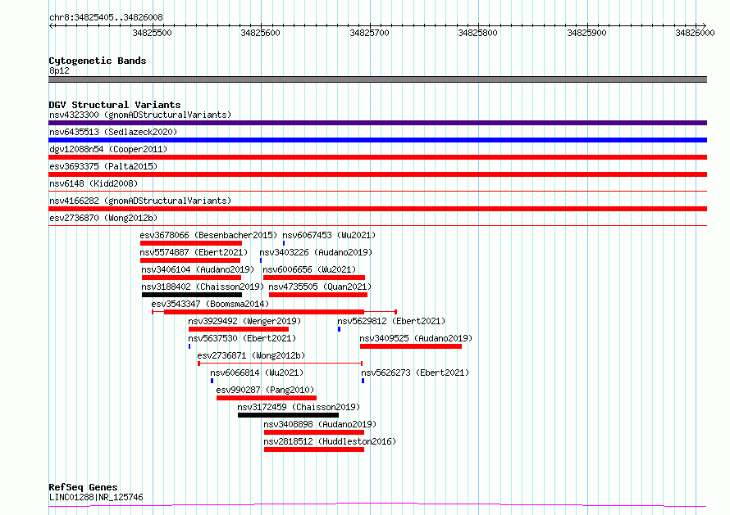
Task: Select the black nsv3188402 Chaisson2019 bar
Action: pos(192,295)
